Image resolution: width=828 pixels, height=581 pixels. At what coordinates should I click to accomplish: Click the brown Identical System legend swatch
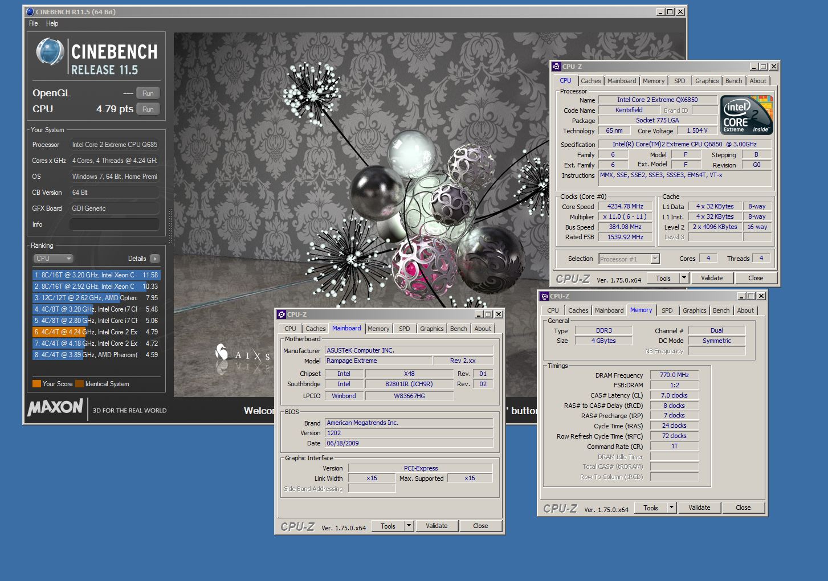point(79,384)
